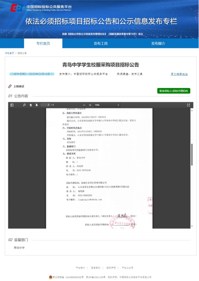Click the green 联系招标人\招标代理机构 button
199x281 pixels.
(x=173, y=91)
